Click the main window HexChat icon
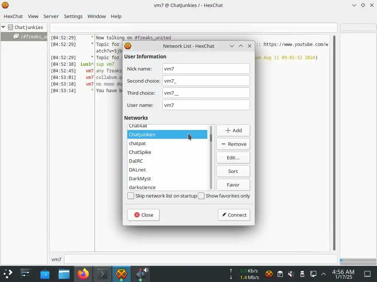 point(5,5)
